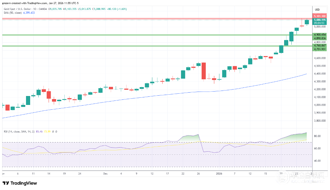Click the Dec label on the time axis
Screen dimensions: 330x190
point(105,174)
